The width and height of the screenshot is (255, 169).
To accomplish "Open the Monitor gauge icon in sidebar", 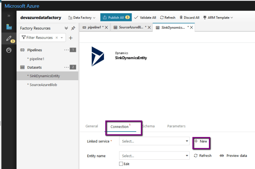I will click(9, 50).
